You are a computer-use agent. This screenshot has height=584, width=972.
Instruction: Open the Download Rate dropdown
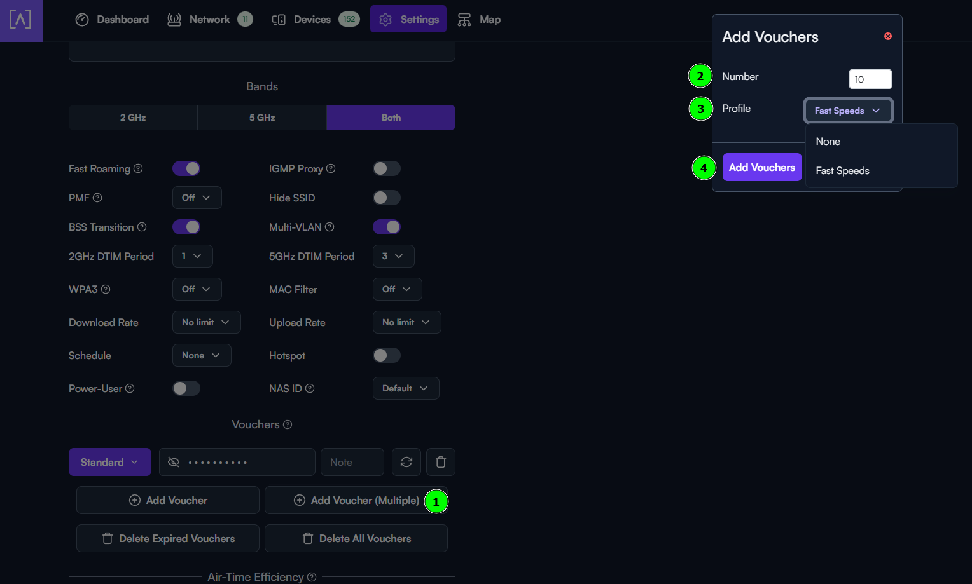pyautogui.click(x=206, y=322)
